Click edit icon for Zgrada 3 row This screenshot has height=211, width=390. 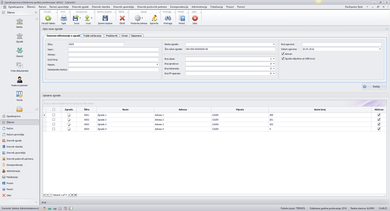coord(69,124)
